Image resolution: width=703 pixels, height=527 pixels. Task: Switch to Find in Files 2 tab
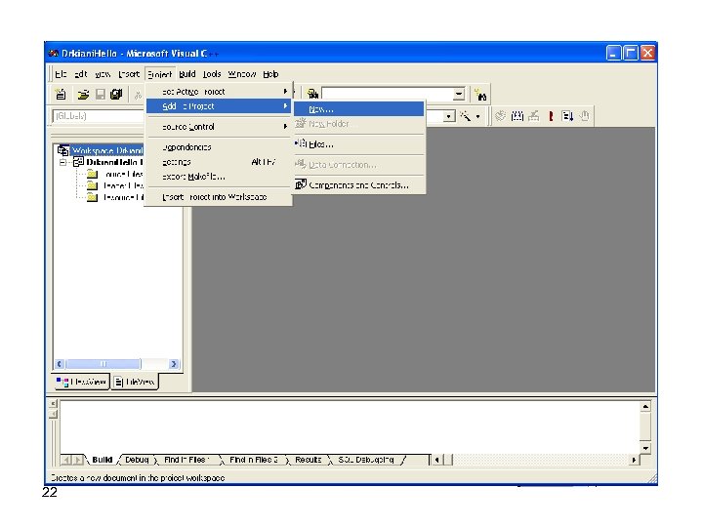[x=254, y=460]
